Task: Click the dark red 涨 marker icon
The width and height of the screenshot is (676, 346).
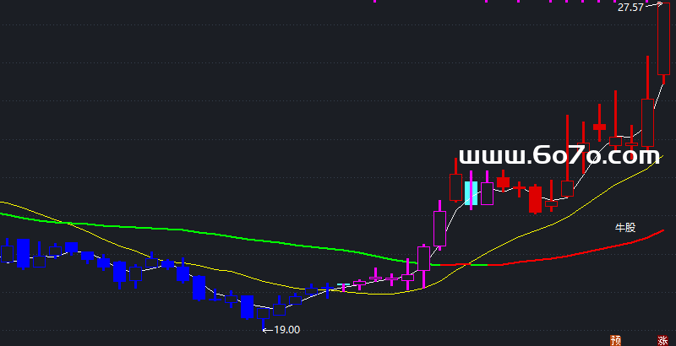Action: (662, 339)
